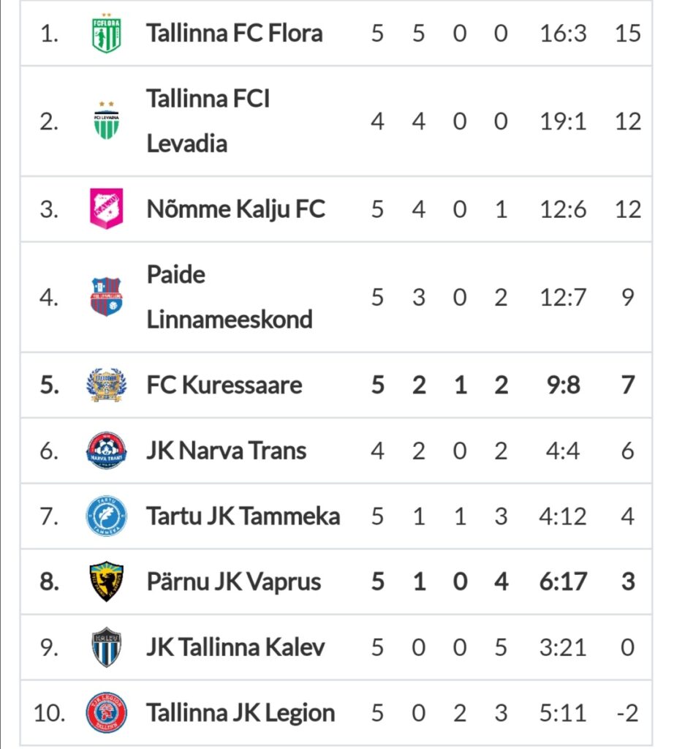This screenshot has width=674, height=749.
Task: Click the JK Tallinna Kalev striped shield
Action: pos(107,647)
